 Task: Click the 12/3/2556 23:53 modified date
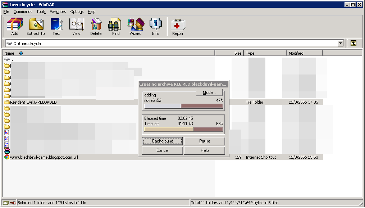pos(303,157)
